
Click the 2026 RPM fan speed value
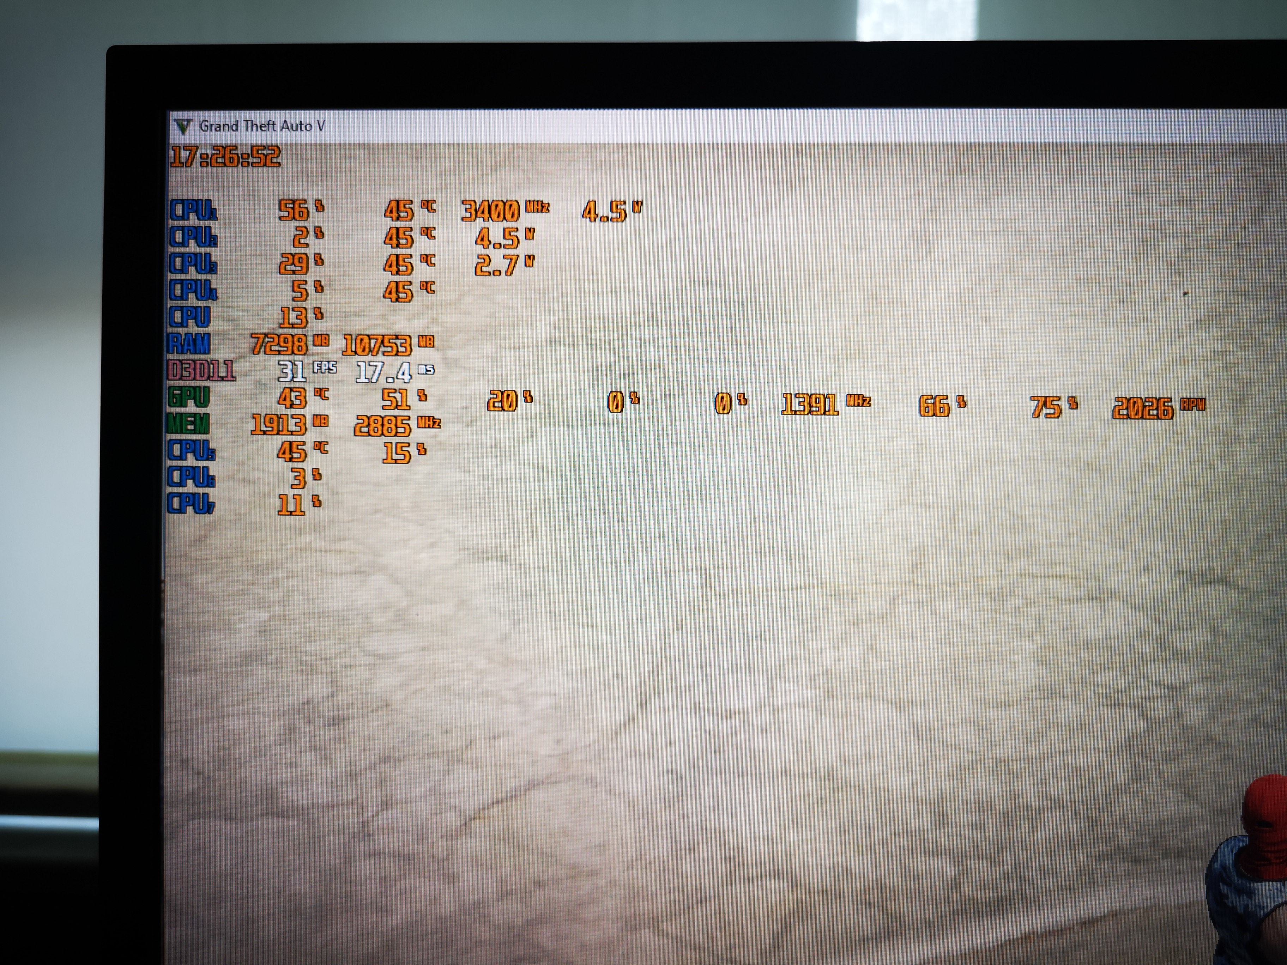[1159, 408]
